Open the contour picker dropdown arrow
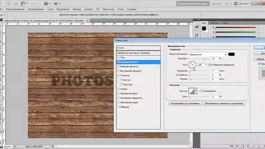 click(x=196, y=91)
